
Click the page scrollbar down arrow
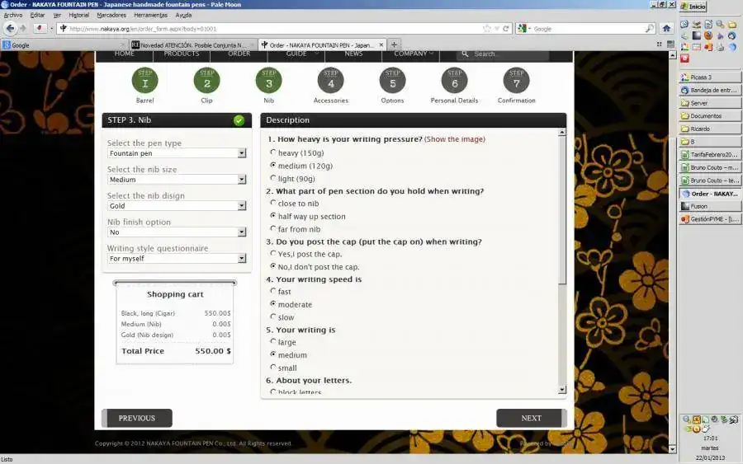672,449
